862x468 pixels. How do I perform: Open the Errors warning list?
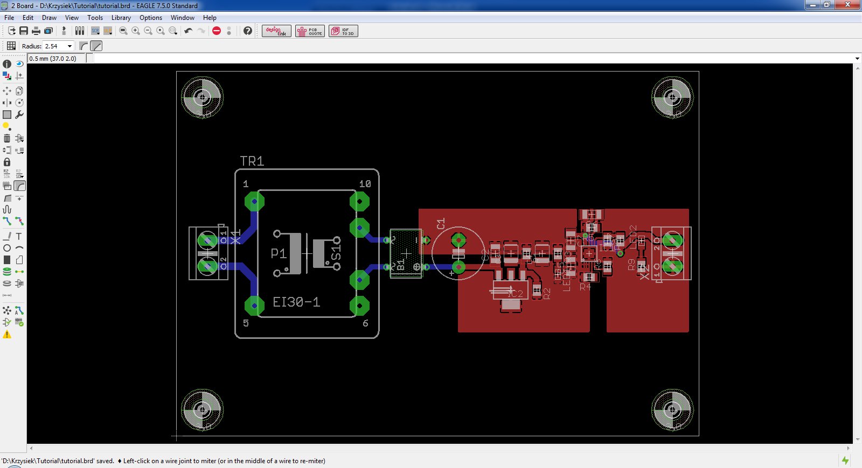(7, 334)
